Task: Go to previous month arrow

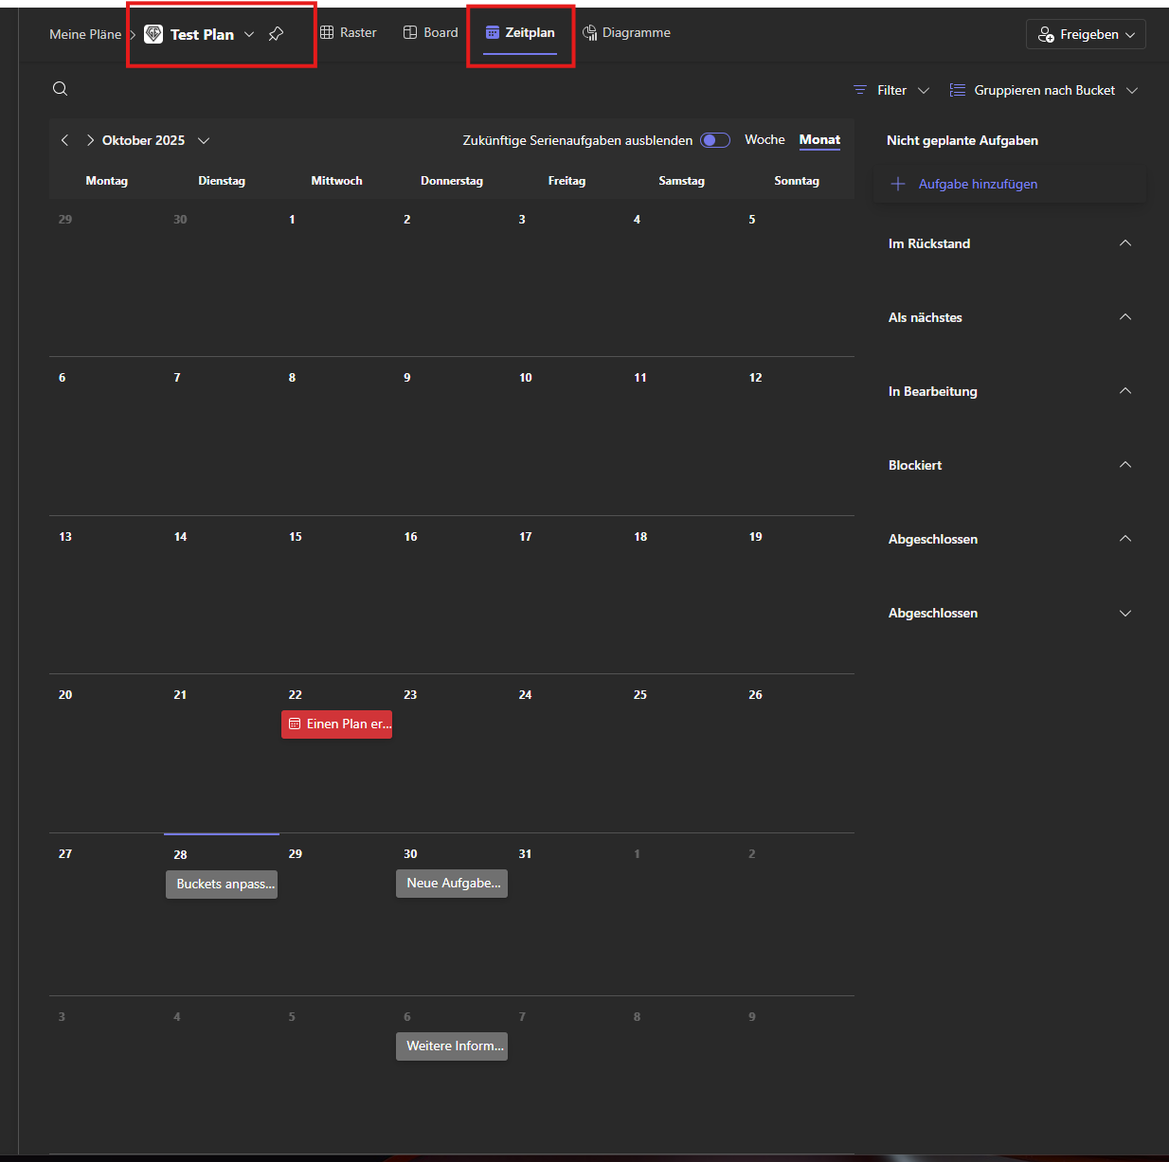Action: 64,140
